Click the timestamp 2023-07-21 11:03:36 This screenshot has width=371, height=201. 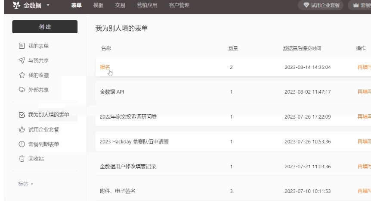(x=308, y=166)
